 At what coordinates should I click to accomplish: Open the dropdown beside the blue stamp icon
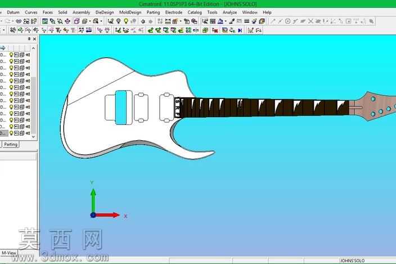pos(225,21)
